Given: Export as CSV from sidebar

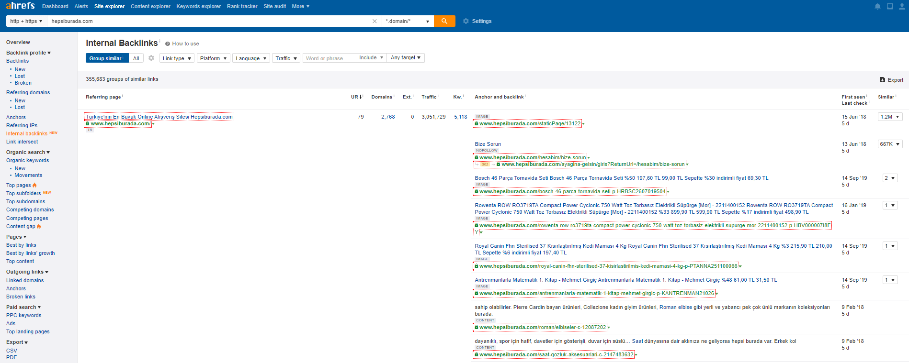Looking at the screenshot, I should (11, 351).
